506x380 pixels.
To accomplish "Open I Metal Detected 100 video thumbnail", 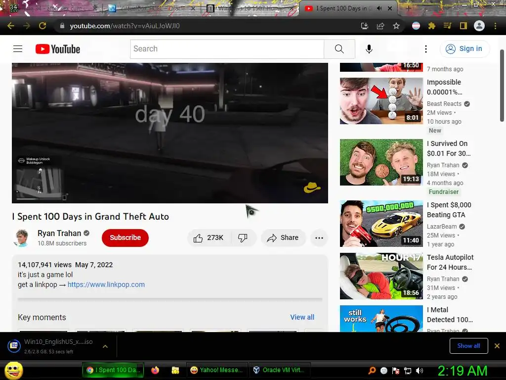I will tap(381, 319).
